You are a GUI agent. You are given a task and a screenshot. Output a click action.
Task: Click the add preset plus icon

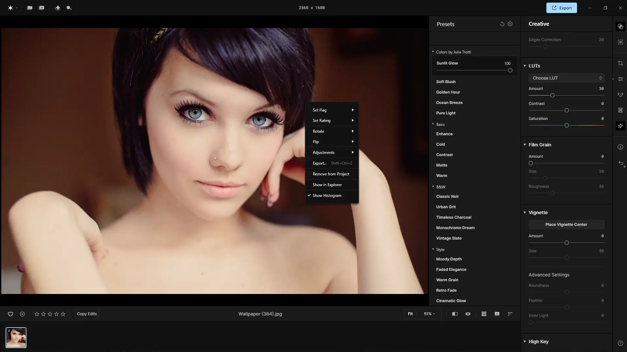(510, 24)
